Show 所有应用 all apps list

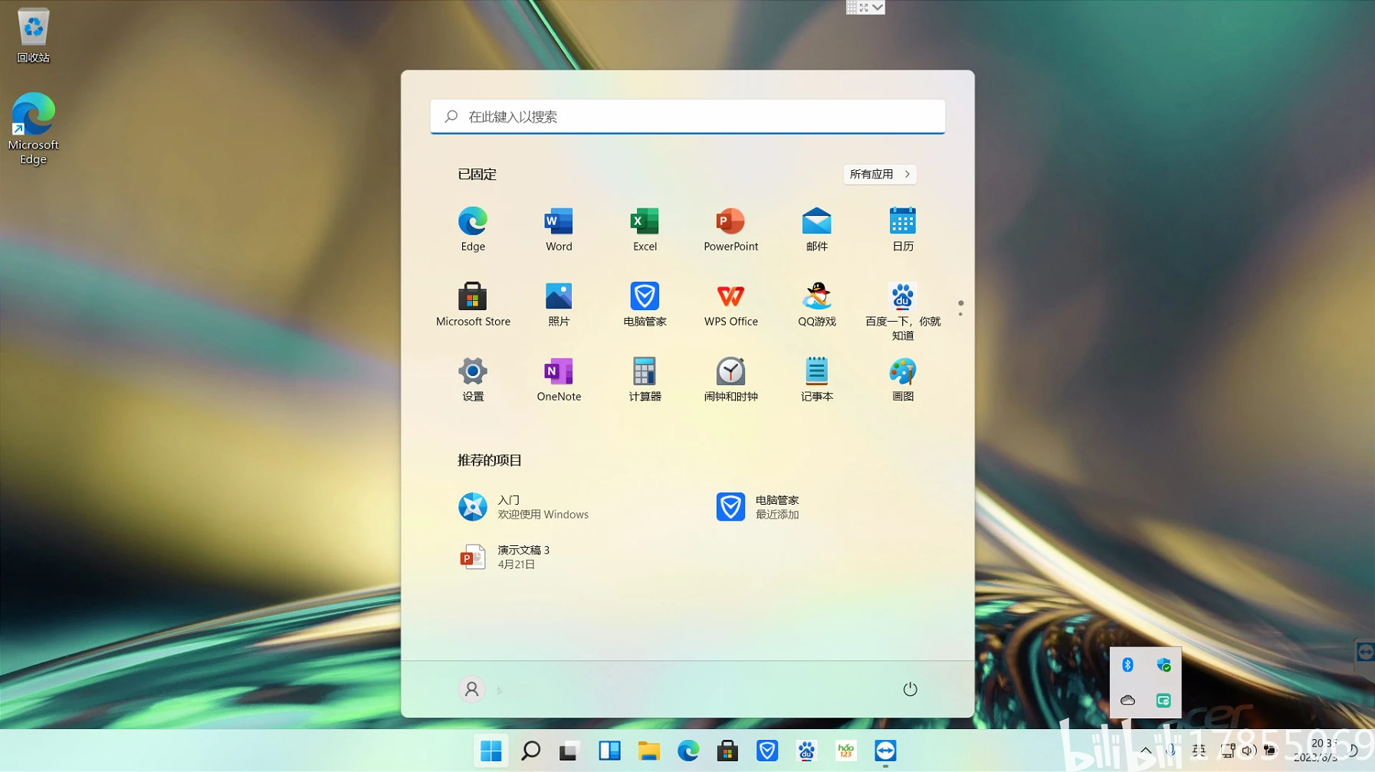tap(879, 174)
